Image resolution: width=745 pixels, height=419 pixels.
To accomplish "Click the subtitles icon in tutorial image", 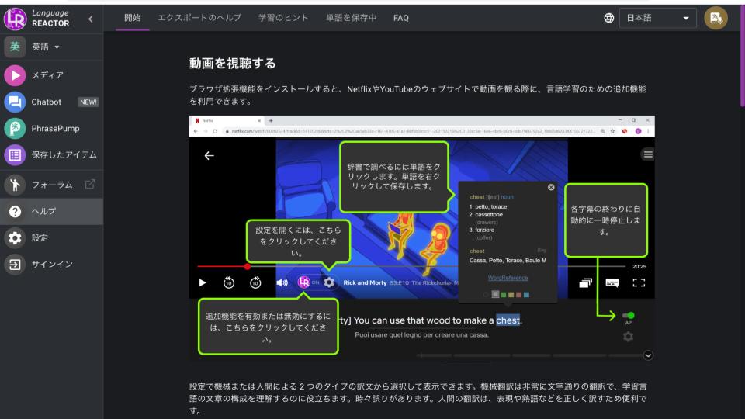I will (612, 282).
